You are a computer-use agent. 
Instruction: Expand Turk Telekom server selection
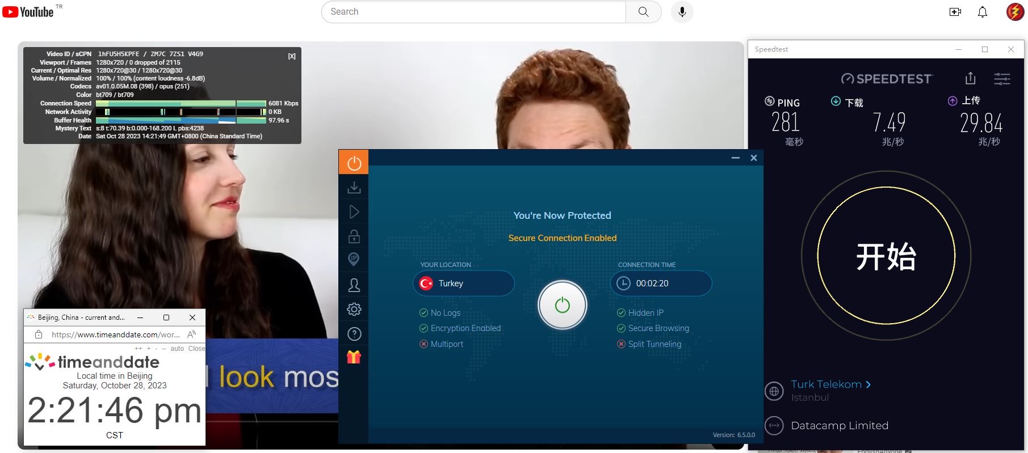830,384
